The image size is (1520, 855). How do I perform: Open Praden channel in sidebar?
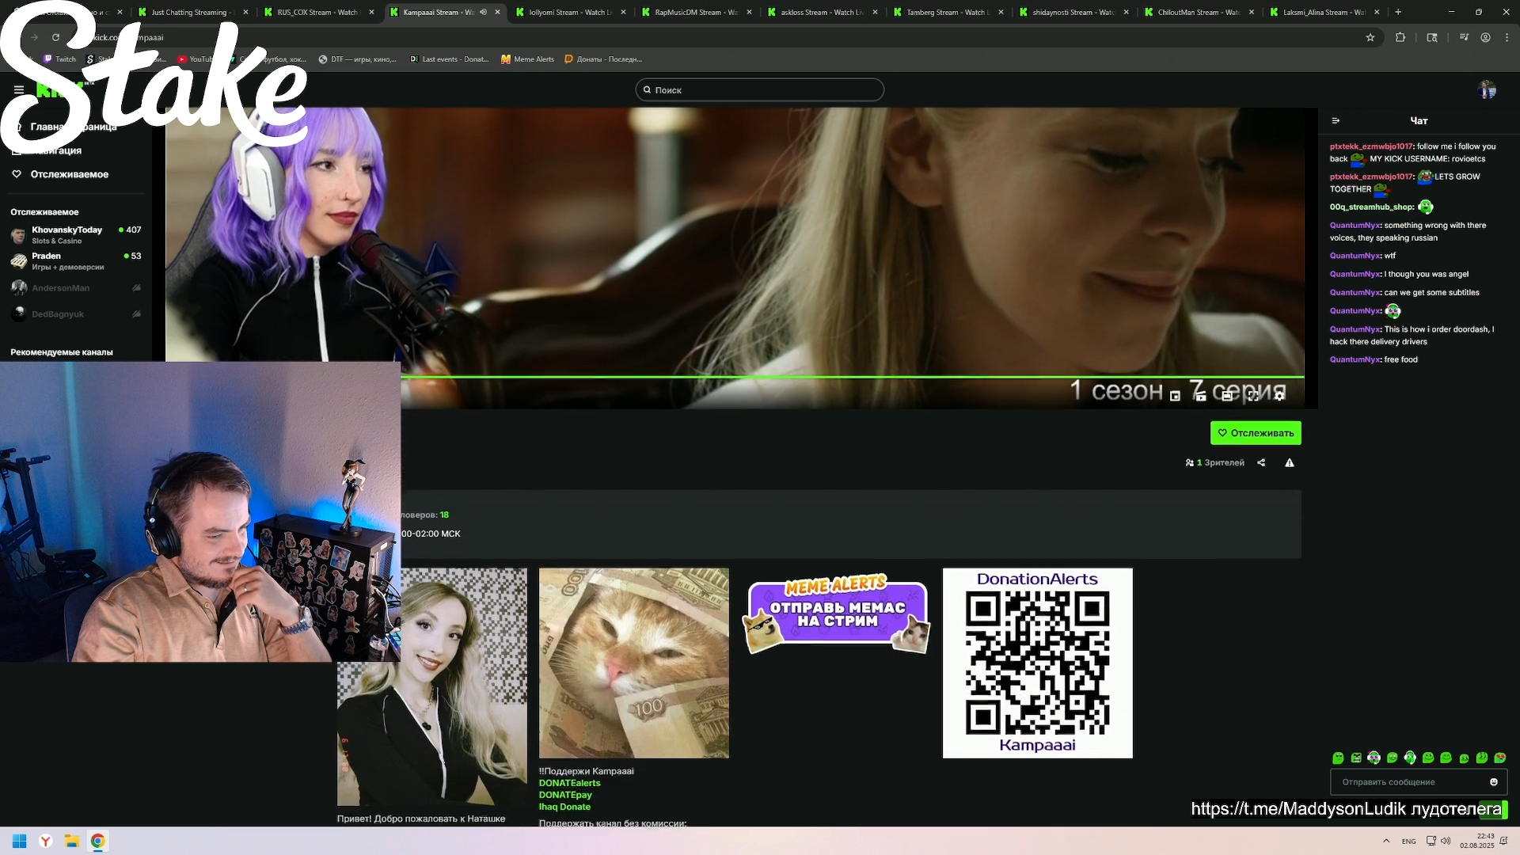click(x=47, y=256)
